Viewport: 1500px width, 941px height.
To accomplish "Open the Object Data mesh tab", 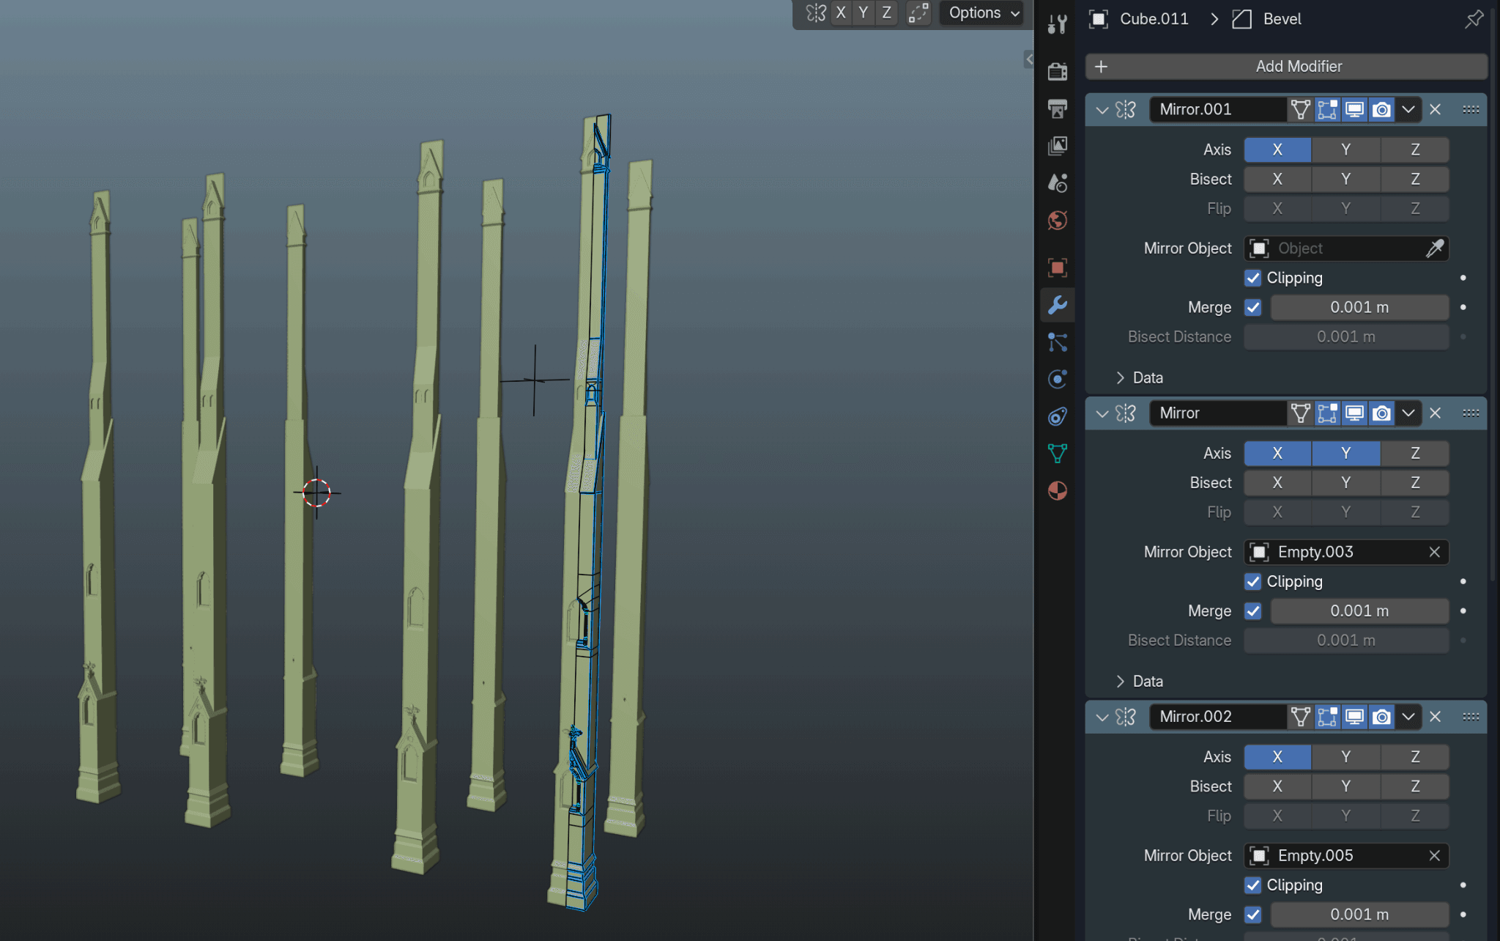I will pos(1057,454).
